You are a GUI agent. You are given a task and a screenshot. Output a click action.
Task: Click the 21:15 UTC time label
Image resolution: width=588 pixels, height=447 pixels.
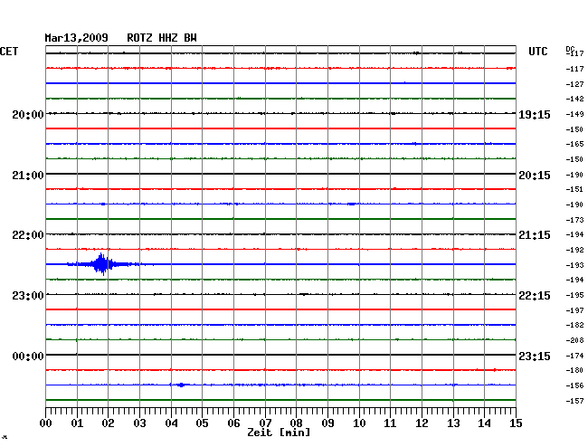click(535, 235)
